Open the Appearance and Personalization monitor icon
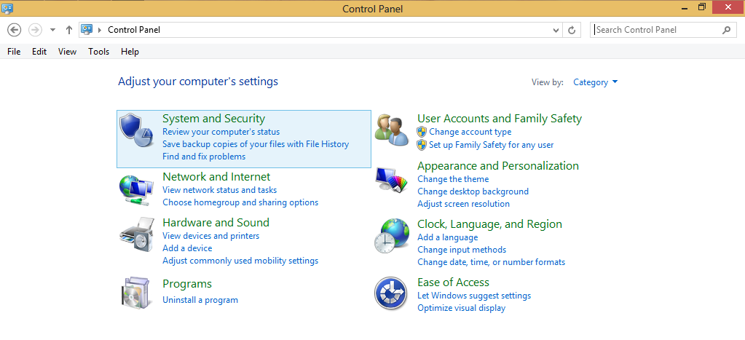 (x=392, y=180)
